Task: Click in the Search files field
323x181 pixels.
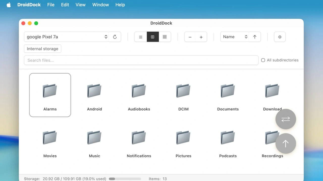Action: click(x=141, y=60)
